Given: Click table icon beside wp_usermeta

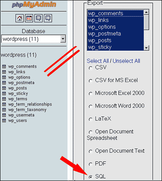Looking at the screenshot, I should click(4, 115).
